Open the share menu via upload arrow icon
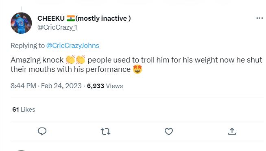Viewport: 266px width, 151px height. tap(232, 132)
